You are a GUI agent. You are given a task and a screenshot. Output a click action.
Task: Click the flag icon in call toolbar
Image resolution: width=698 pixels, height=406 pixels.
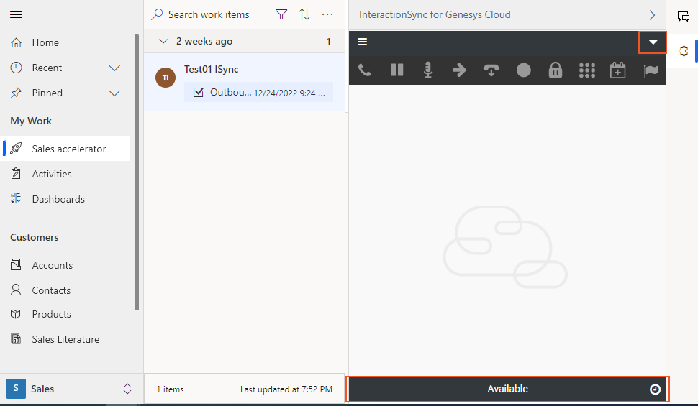[651, 70]
